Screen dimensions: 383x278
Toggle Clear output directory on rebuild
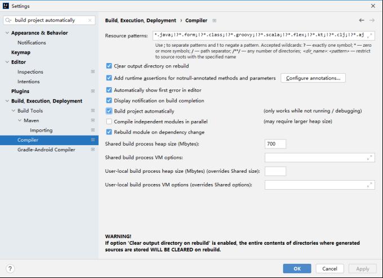point(109,66)
